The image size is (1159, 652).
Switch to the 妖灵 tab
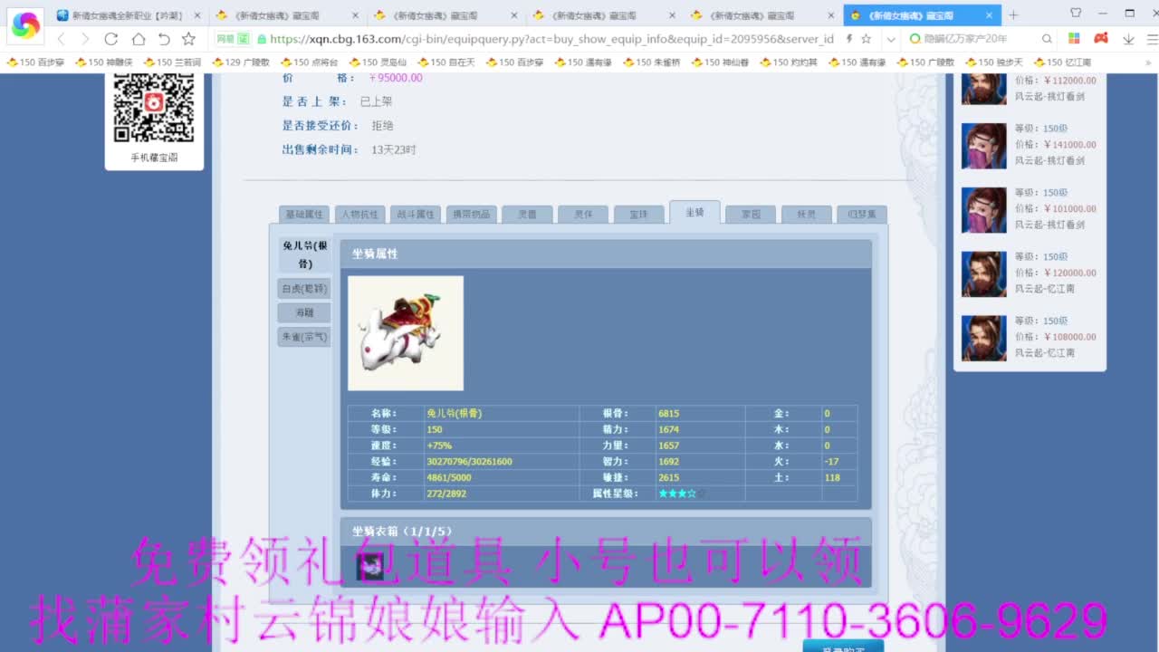tap(806, 215)
